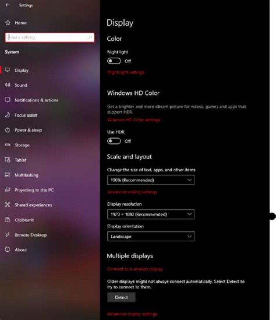Select Power & sleep in the sidebar
Viewport: 276px width, 320px height.
(28, 130)
